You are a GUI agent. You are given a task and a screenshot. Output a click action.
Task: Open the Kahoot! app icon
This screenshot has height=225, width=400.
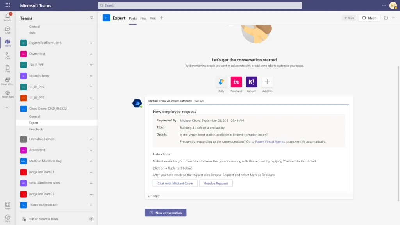[251, 82]
